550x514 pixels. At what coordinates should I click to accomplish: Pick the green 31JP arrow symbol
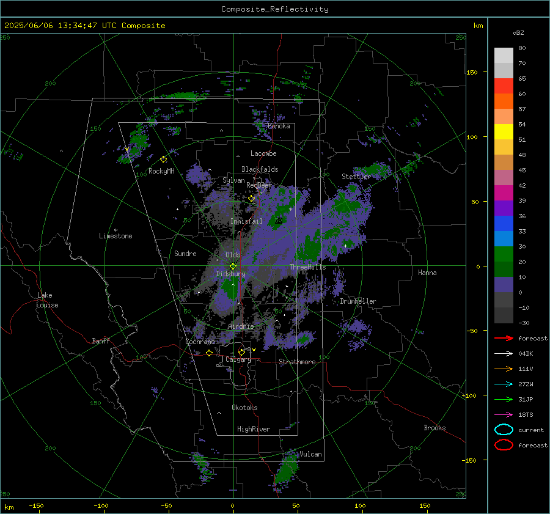(x=504, y=399)
